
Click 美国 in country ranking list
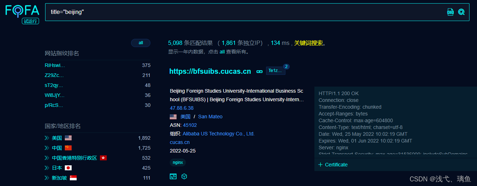(57, 138)
